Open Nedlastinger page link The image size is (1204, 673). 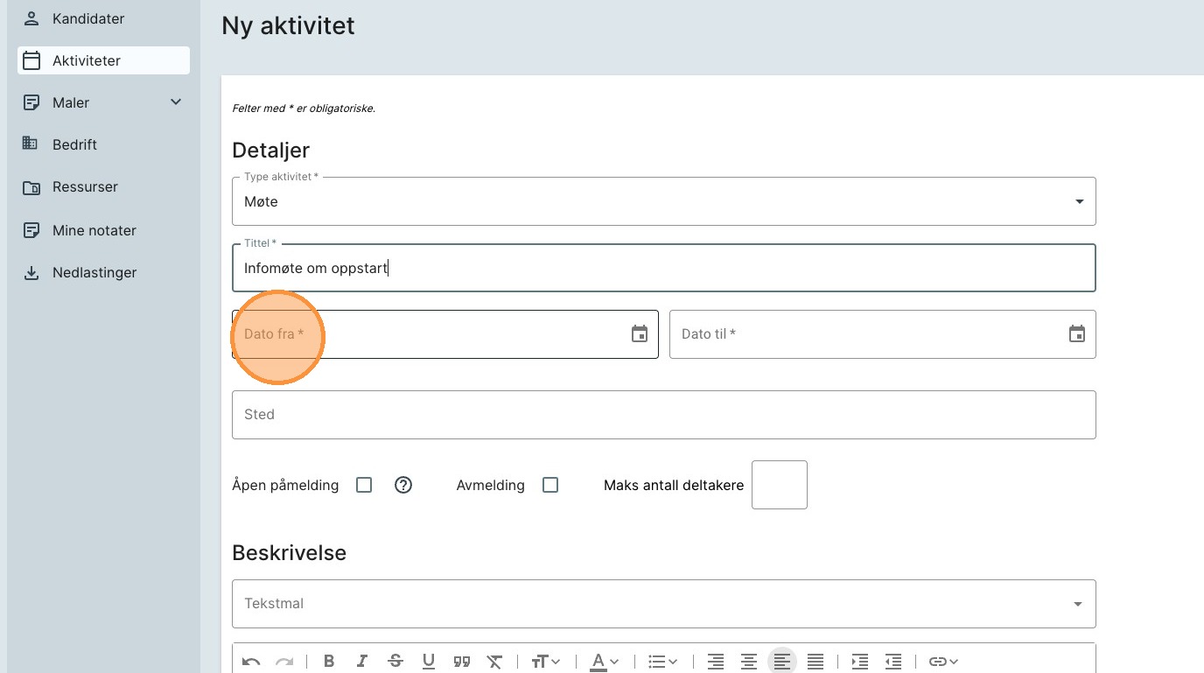[x=94, y=272]
